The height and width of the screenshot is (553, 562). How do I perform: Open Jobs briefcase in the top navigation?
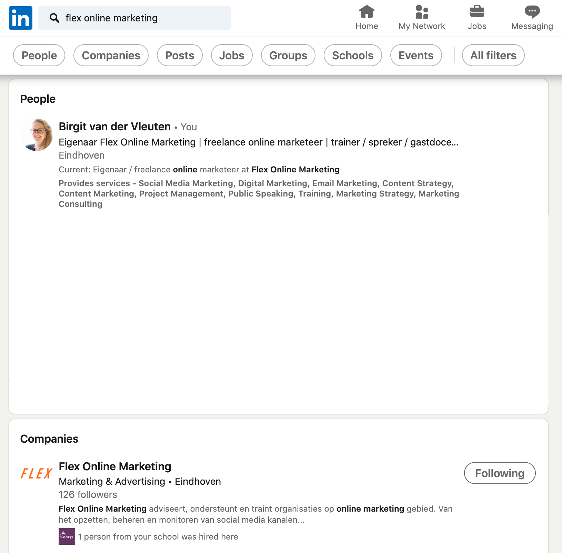(x=477, y=18)
